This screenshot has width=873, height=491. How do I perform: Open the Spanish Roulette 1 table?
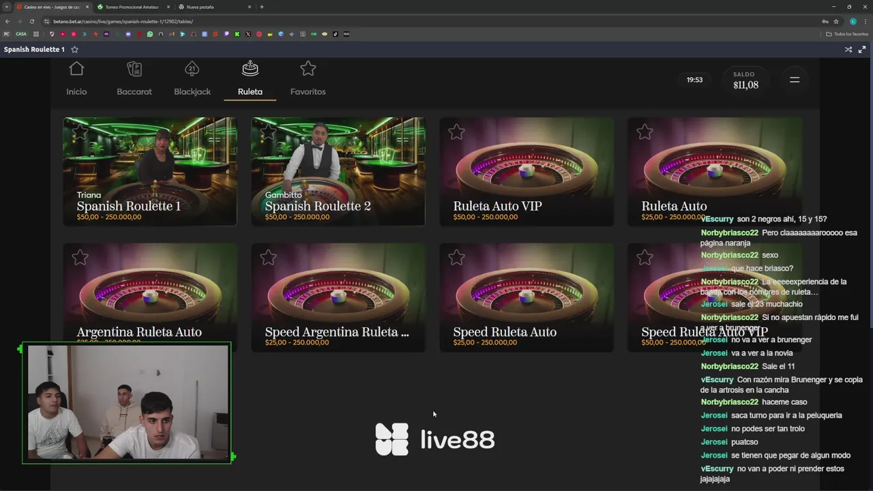[150, 171]
